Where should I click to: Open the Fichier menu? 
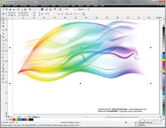8,6
